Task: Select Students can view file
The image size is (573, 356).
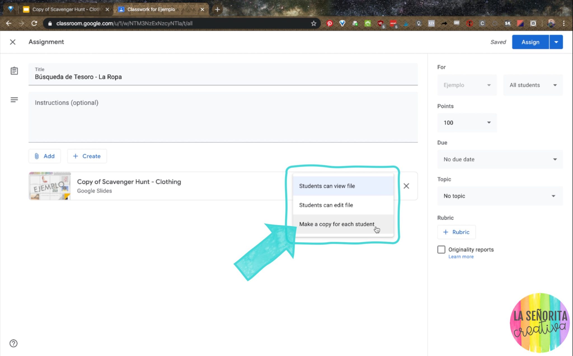Action: [x=327, y=186]
